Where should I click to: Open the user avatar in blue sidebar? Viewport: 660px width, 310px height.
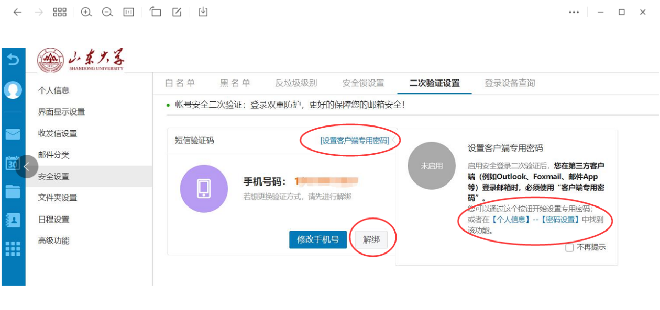[13, 90]
